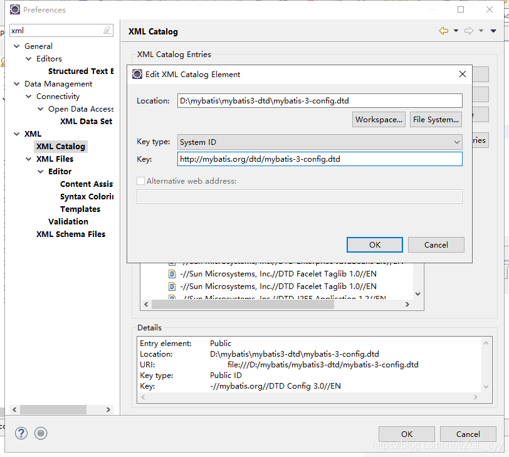Confirm with OK in Edit XML Catalog dialog
This screenshot has width=509, height=457.
pos(375,244)
